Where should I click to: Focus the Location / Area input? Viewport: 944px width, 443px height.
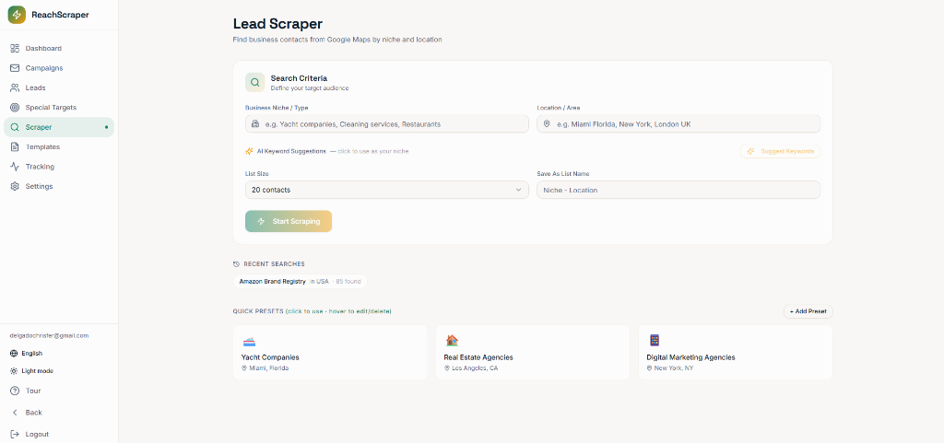678,123
